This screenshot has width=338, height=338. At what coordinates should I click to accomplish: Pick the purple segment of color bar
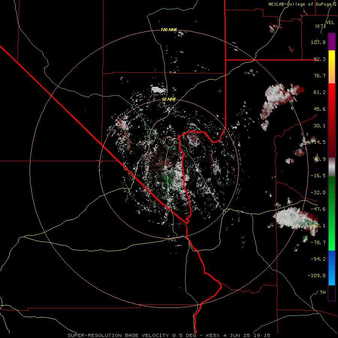[332, 42]
